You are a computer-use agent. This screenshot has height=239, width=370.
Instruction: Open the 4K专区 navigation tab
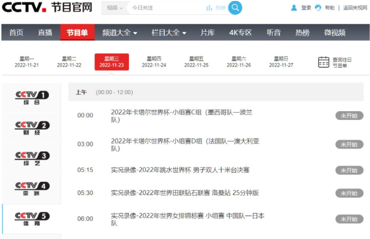tap(240, 33)
